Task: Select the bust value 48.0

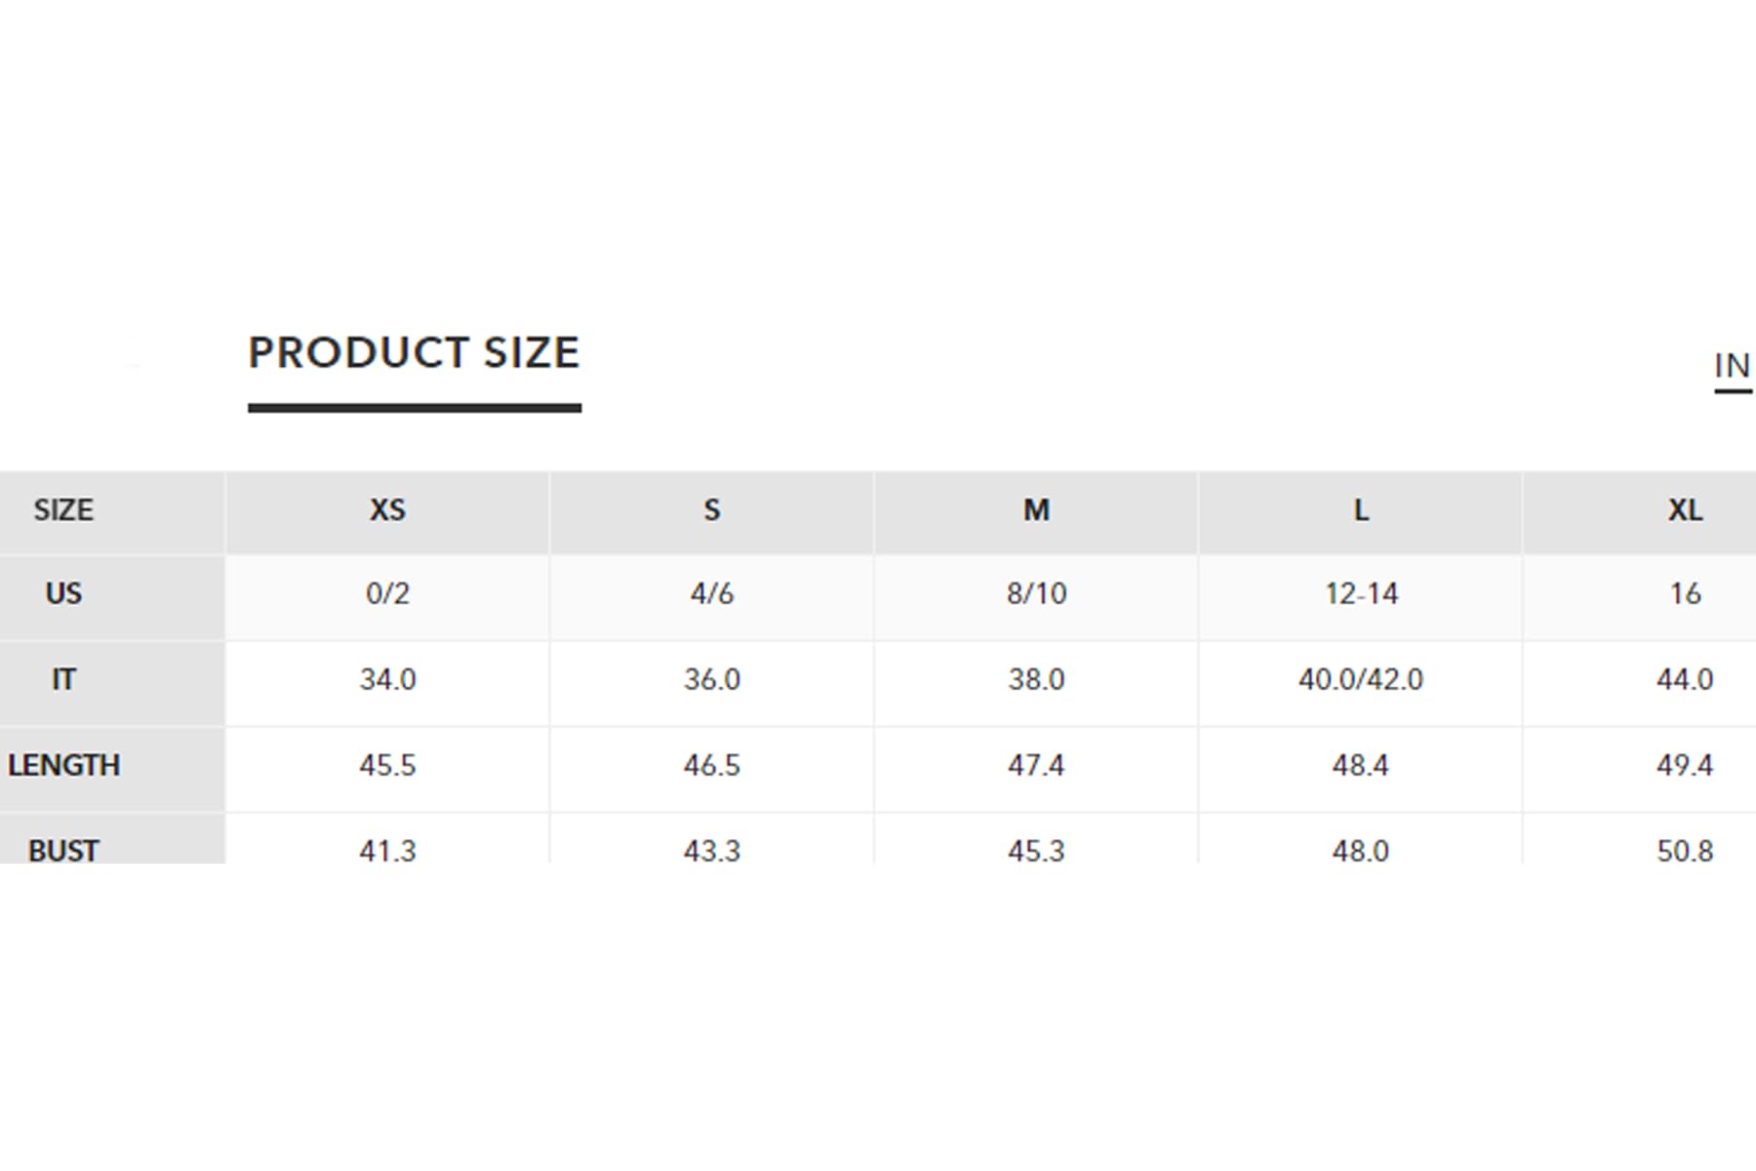Action: 1361,850
